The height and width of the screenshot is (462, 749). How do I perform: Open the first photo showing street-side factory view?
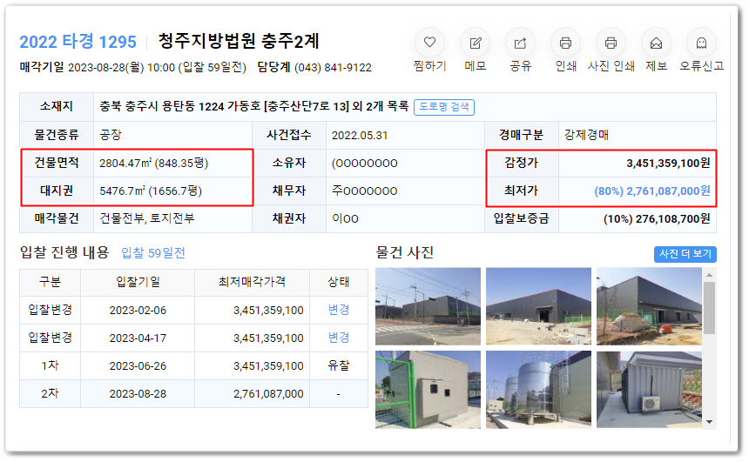click(x=428, y=306)
